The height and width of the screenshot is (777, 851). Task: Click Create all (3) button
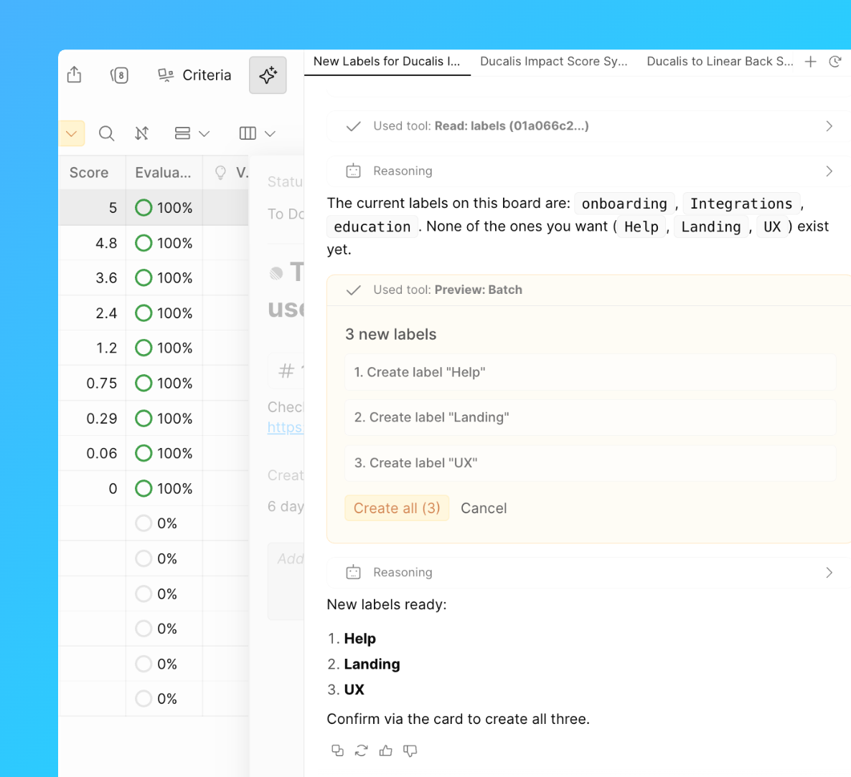[397, 508]
